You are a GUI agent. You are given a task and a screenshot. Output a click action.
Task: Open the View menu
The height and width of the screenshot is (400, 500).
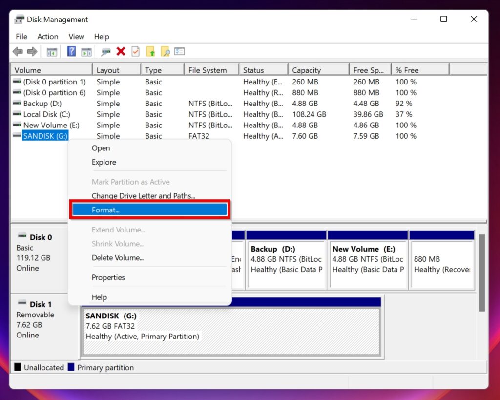pyautogui.click(x=76, y=37)
